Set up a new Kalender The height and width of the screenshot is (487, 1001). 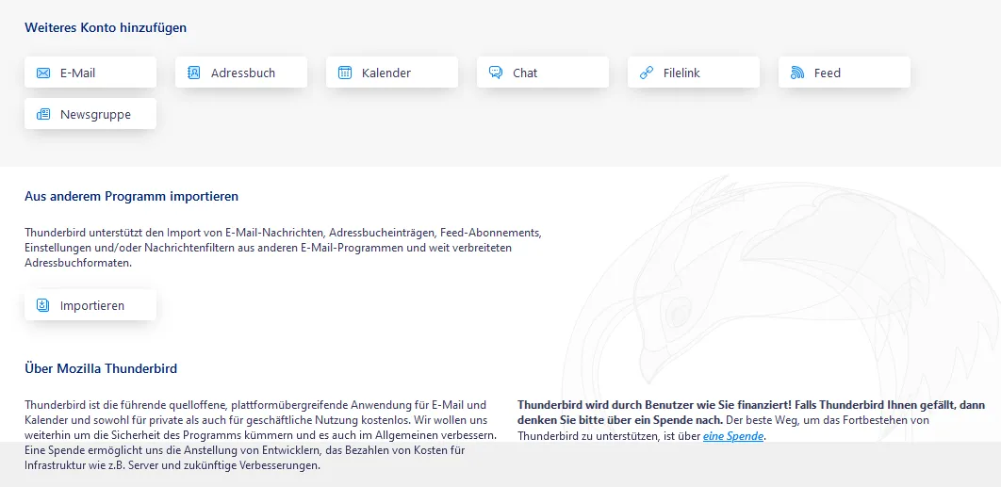click(x=392, y=73)
